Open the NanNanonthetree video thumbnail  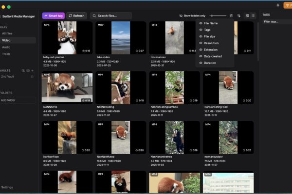click(175, 137)
